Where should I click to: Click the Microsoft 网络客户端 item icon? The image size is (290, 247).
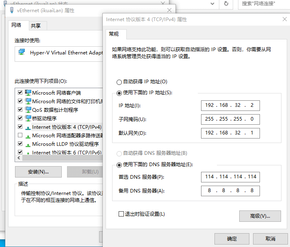(x=28, y=93)
